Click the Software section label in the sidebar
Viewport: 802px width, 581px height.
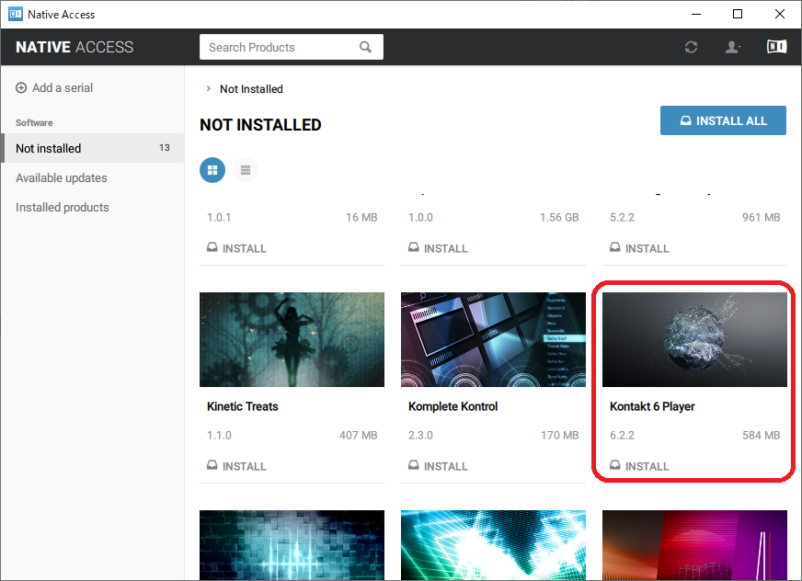[x=34, y=123]
